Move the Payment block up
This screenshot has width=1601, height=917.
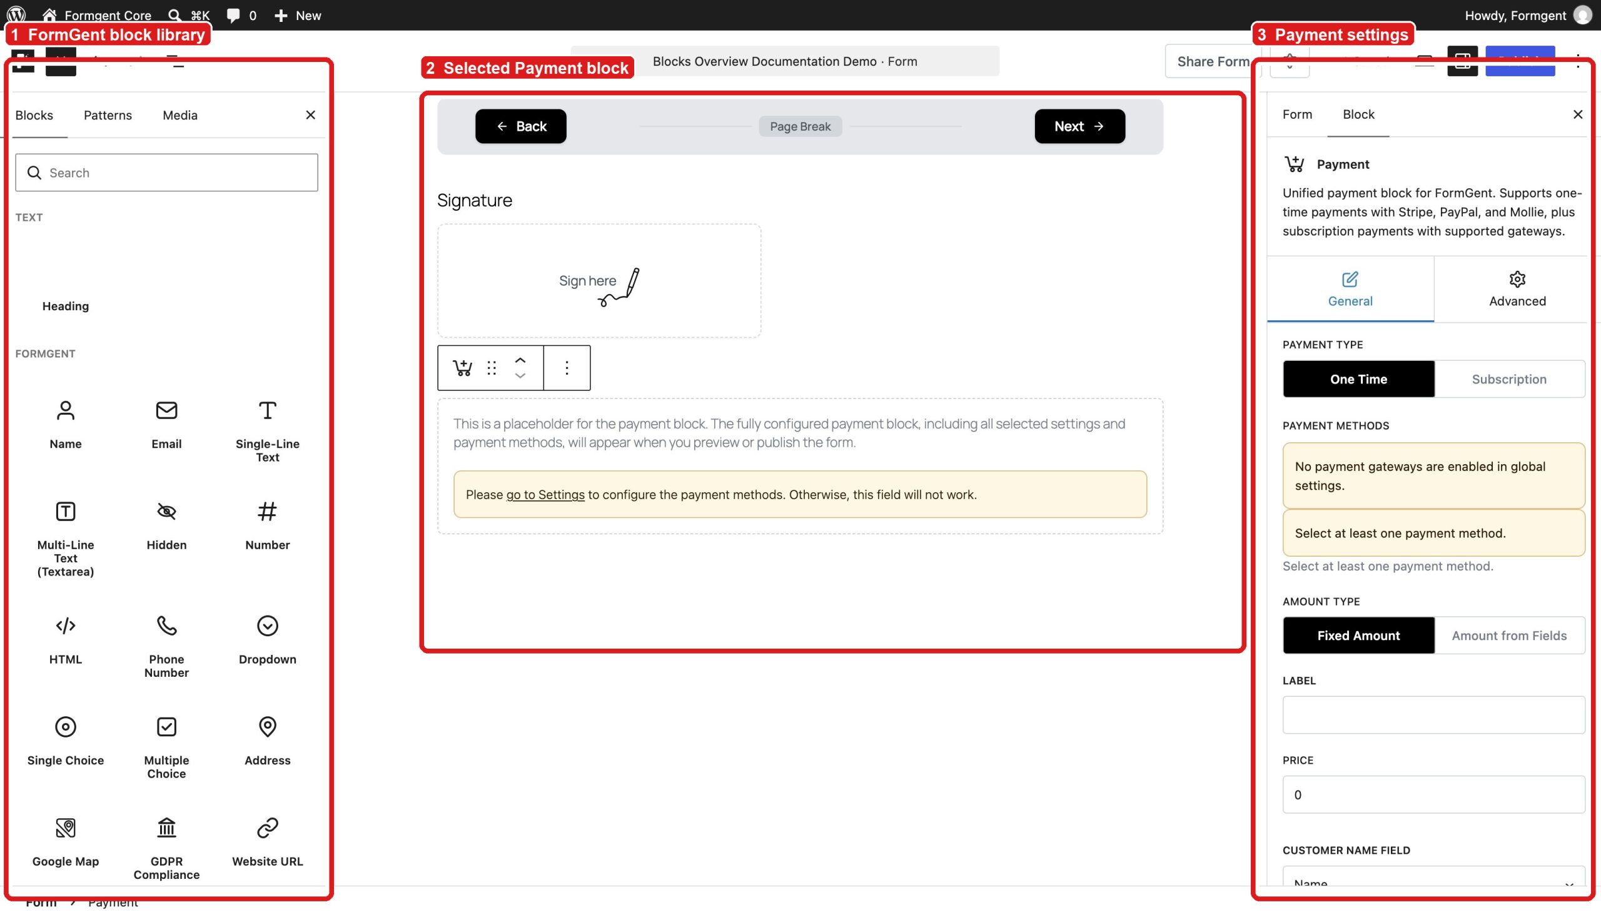pos(520,360)
